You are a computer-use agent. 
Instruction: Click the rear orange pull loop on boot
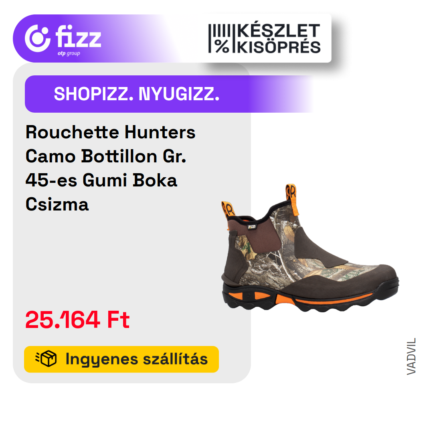coord(228,210)
